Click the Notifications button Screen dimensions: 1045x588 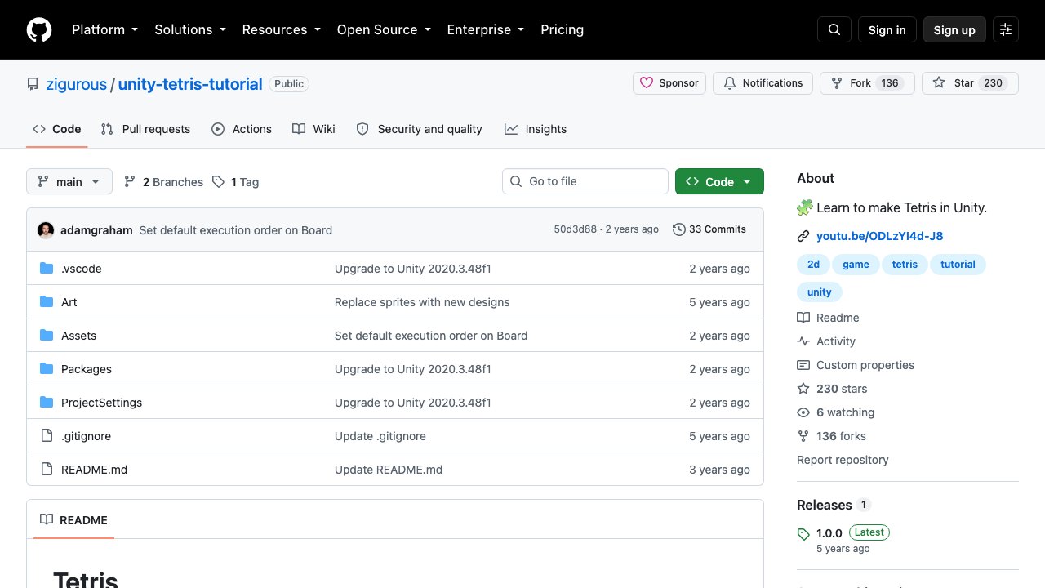[x=763, y=83]
